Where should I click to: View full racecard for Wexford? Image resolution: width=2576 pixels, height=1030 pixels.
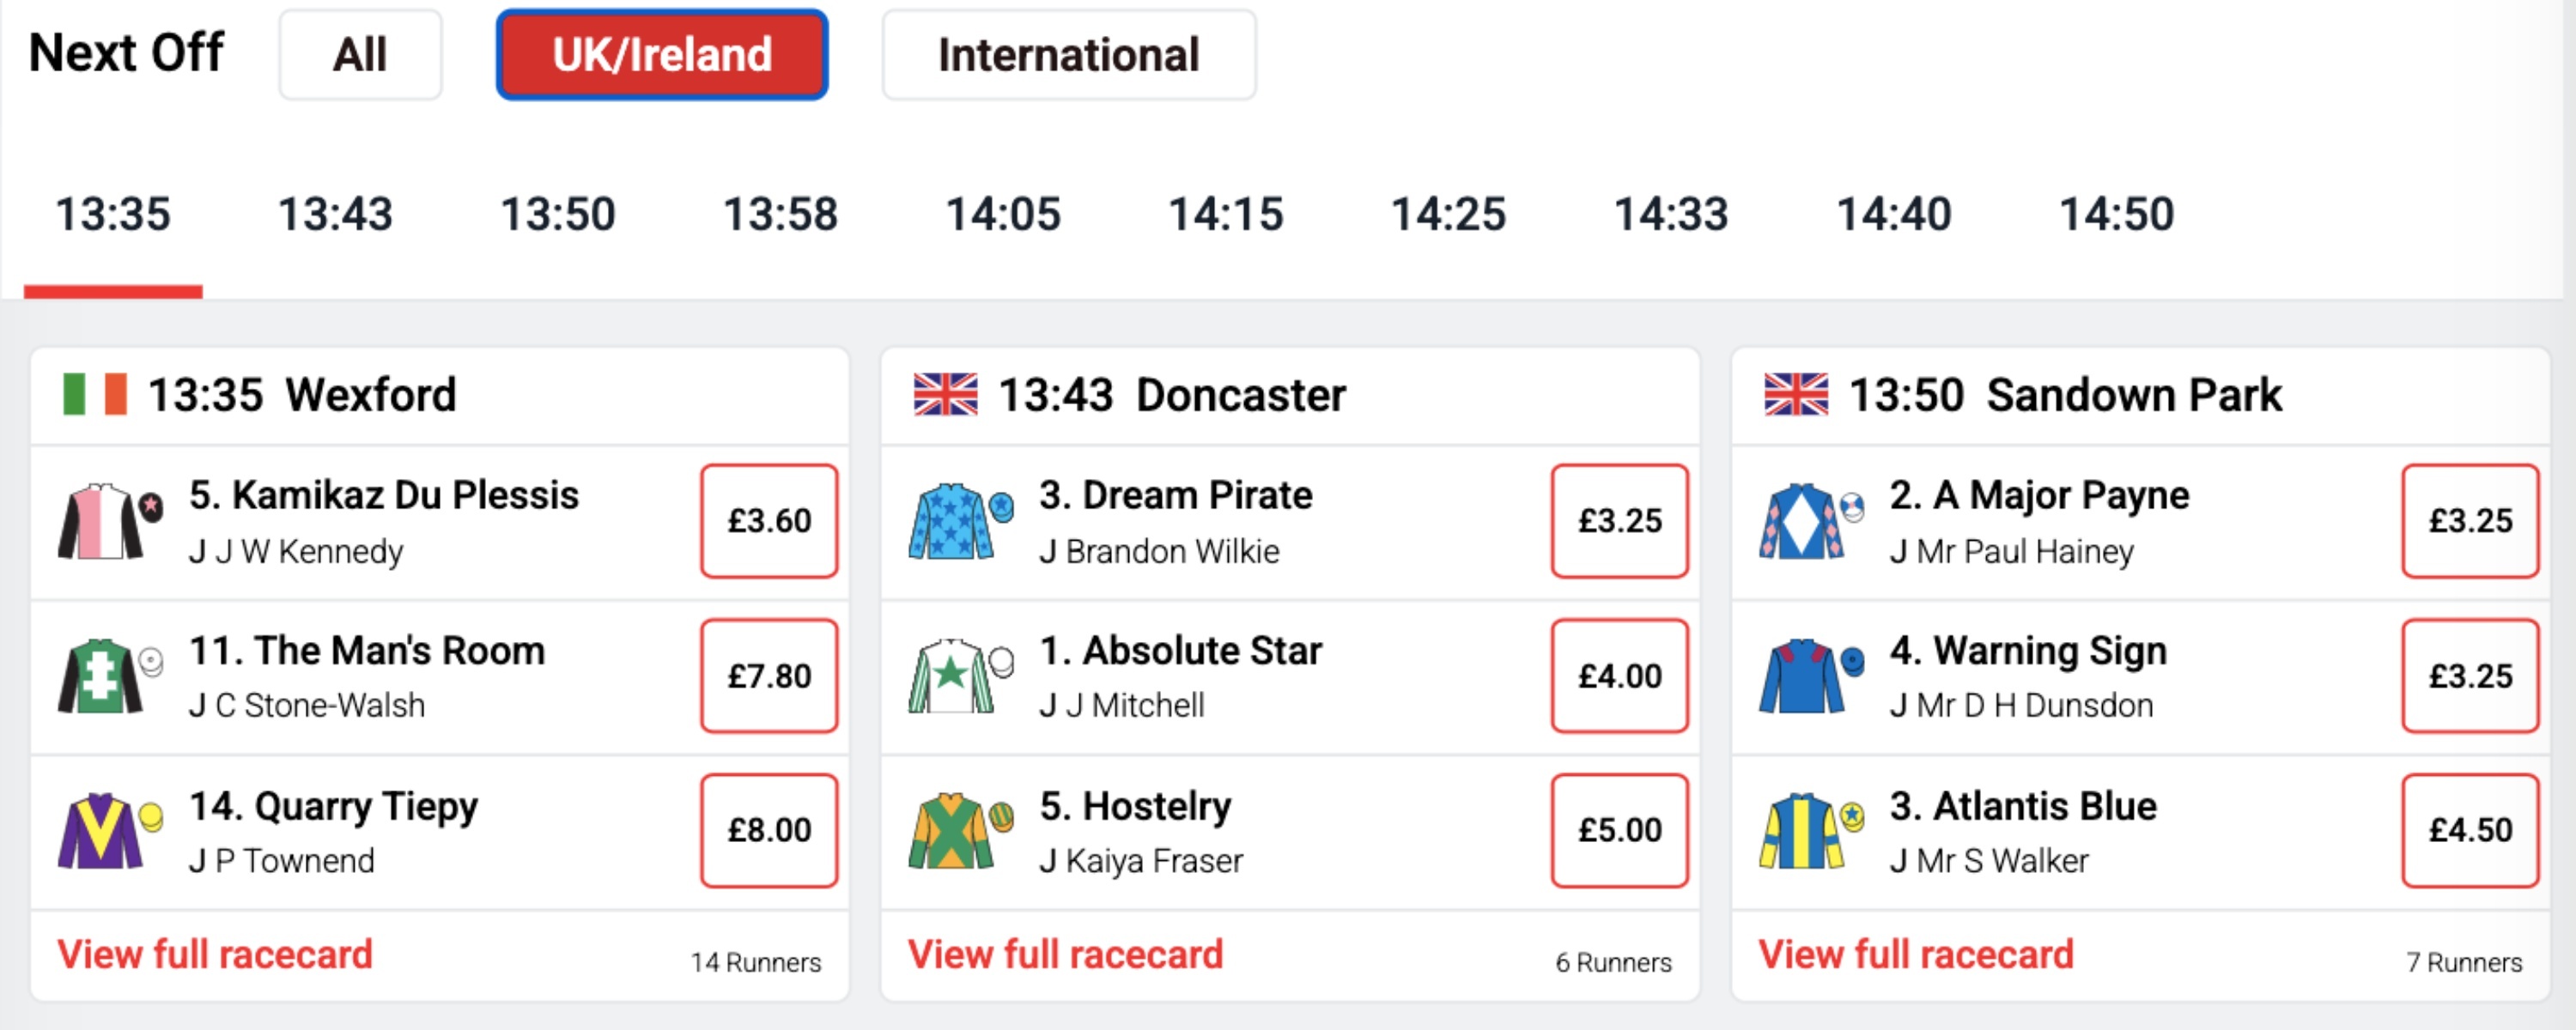[x=215, y=955]
